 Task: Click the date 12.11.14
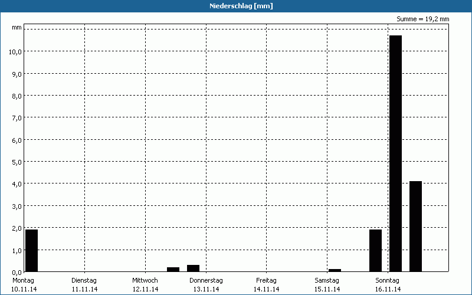tap(145, 289)
